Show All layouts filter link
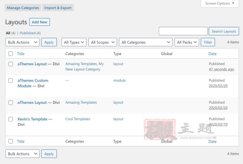The width and height of the screenshot is (243, 164). pyautogui.click(x=8, y=33)
